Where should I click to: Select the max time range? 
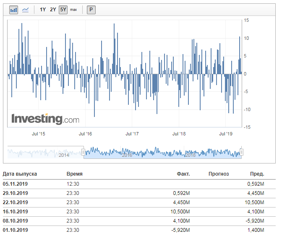[x=73, y=10]
